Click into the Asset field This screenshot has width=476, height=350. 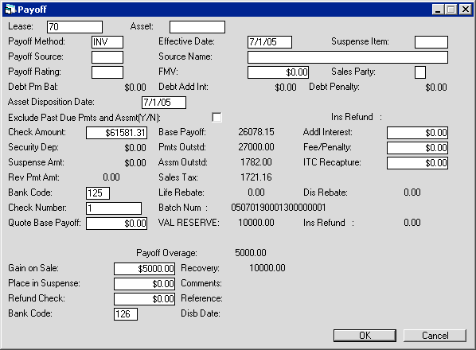pos(197,27)
